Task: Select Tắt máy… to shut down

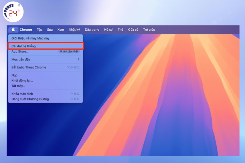Action: coord(18,86)
